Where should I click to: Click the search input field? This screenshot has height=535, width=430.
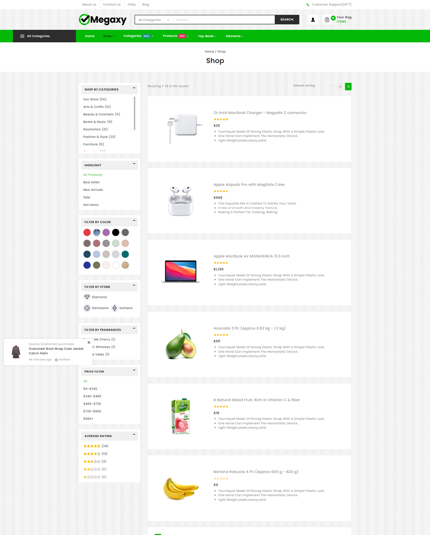tap(224, 20)
